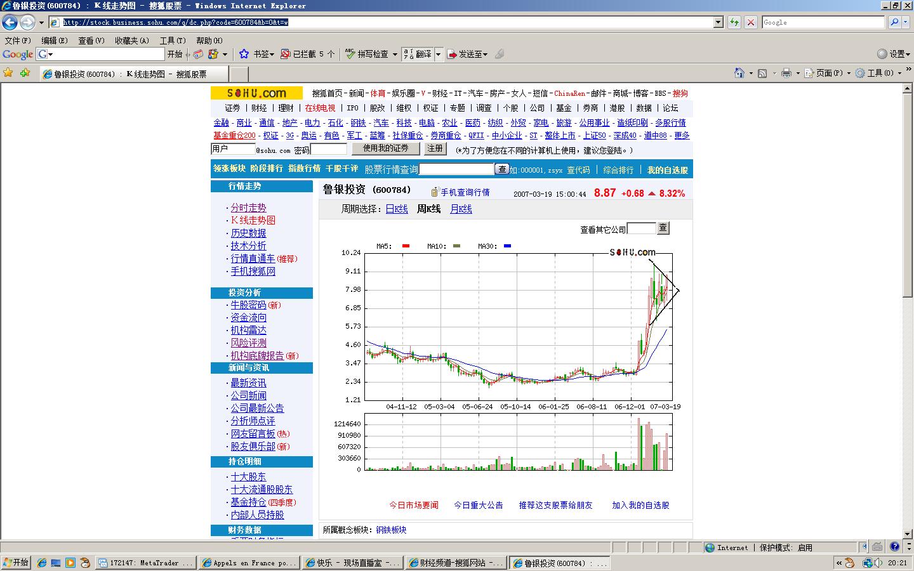Click the Sohu.com logo

pos(258,93)
